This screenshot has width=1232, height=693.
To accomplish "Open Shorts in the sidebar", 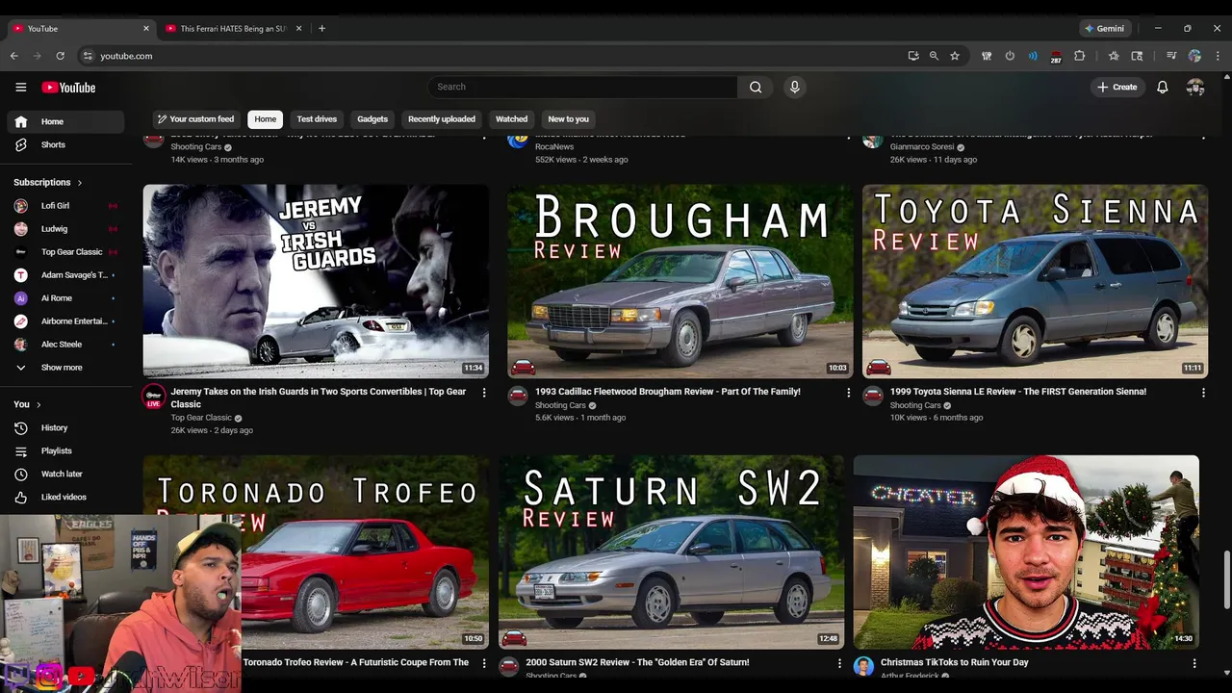I will pyautogui.click(x=65, y=144).
